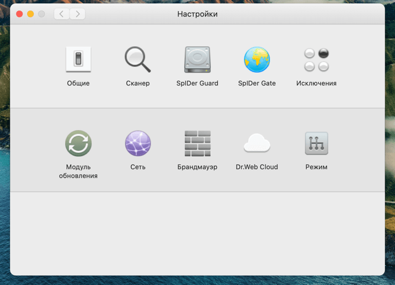
Task: Click the Исключения label
Action: [317, 83]
